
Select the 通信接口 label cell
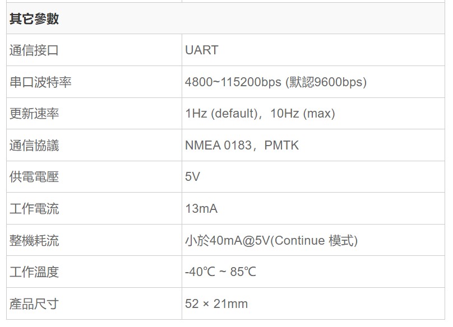[x=94, y=50]
